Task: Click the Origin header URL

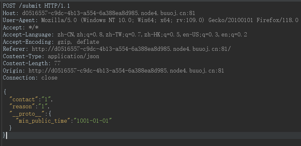Action: 126,71
